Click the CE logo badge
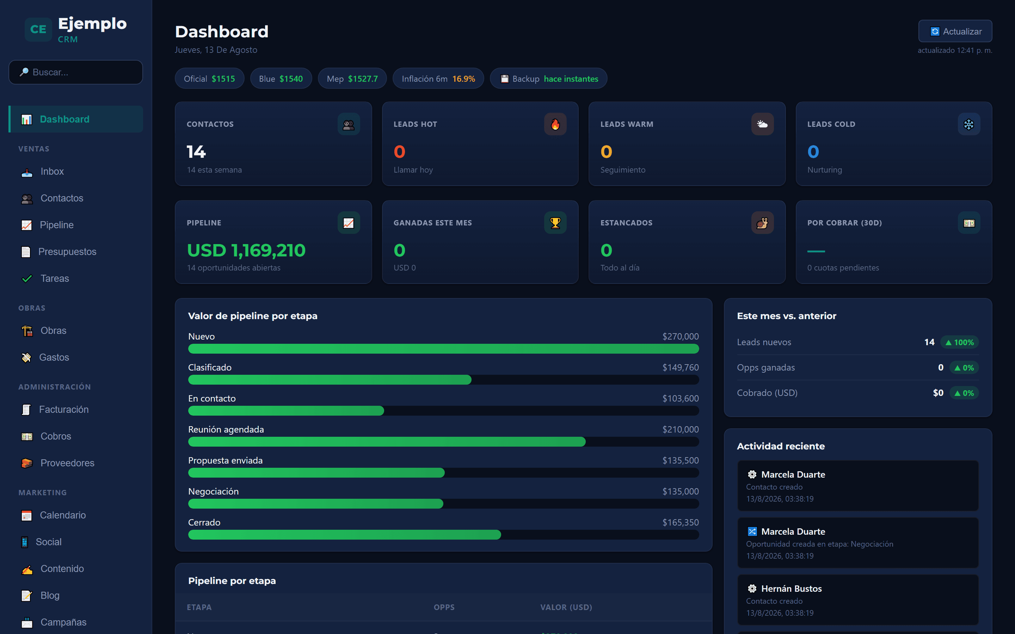 coord(38,29)
